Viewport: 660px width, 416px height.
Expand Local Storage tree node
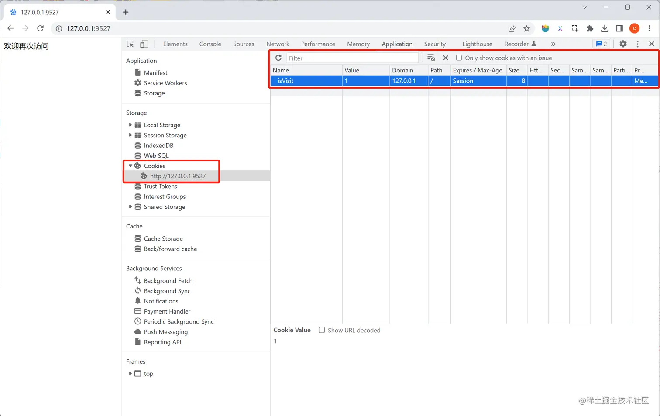[130, 125]
